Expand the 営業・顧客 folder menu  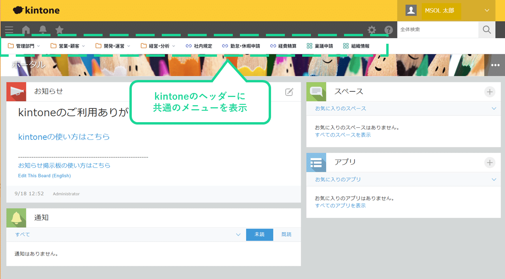[x=68, y=46]
